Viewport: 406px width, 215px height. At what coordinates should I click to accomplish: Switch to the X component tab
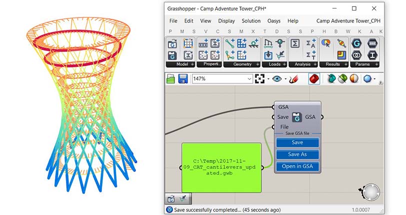(253, 31)
